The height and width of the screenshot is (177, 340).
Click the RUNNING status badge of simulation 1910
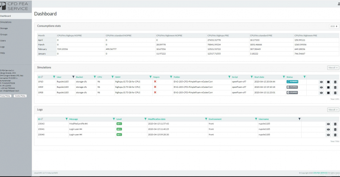pyautogui.click(x=292, y=81)
